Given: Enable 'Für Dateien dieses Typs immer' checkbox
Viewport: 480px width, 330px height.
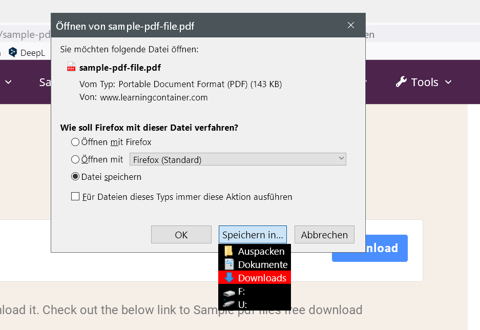Looking at the screenshot, I should [x=75, y=196].
